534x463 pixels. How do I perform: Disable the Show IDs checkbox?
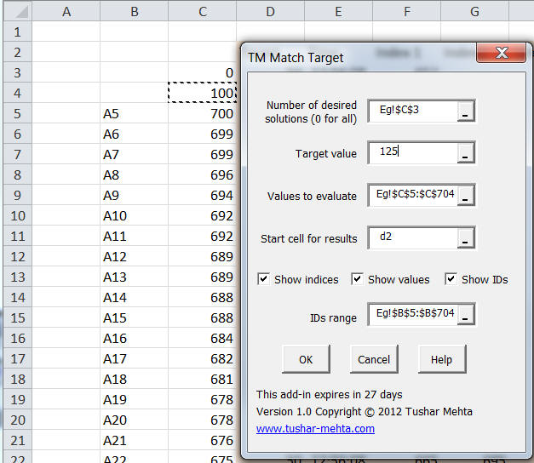451,279
